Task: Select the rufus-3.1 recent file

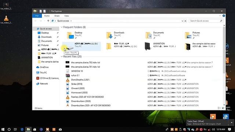Action: coord(75,76)
